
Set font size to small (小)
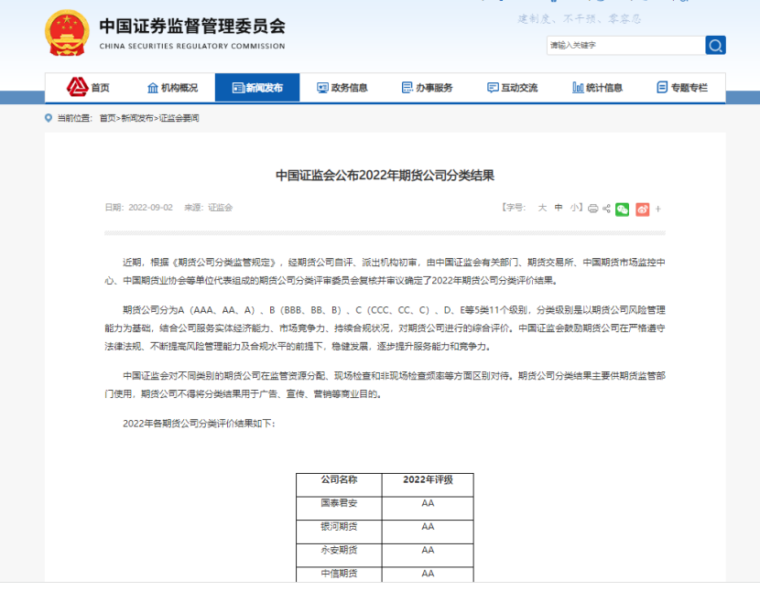tap(574, 208)
